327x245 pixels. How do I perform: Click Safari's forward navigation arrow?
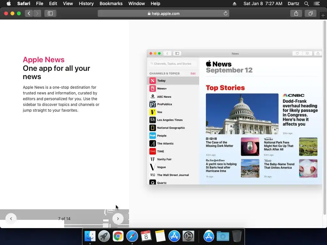coord(37,13)
